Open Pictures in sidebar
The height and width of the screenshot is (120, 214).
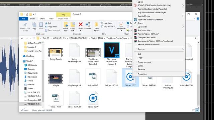[x=29, y=85]
